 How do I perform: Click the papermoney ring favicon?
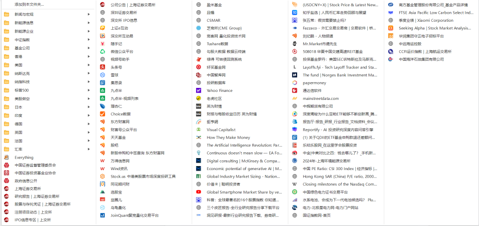295,83
